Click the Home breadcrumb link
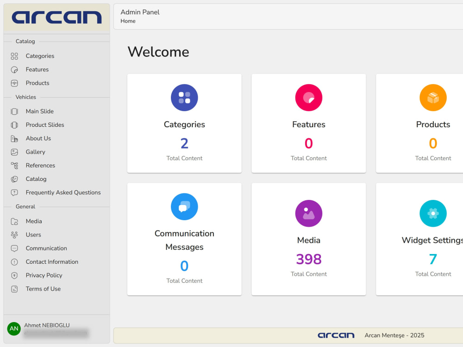The image size is (463, 347). click(x=128, y=21)
